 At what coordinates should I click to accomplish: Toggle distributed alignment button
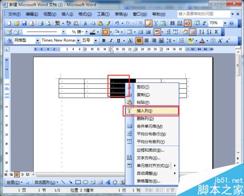click(x=161, y=40)
